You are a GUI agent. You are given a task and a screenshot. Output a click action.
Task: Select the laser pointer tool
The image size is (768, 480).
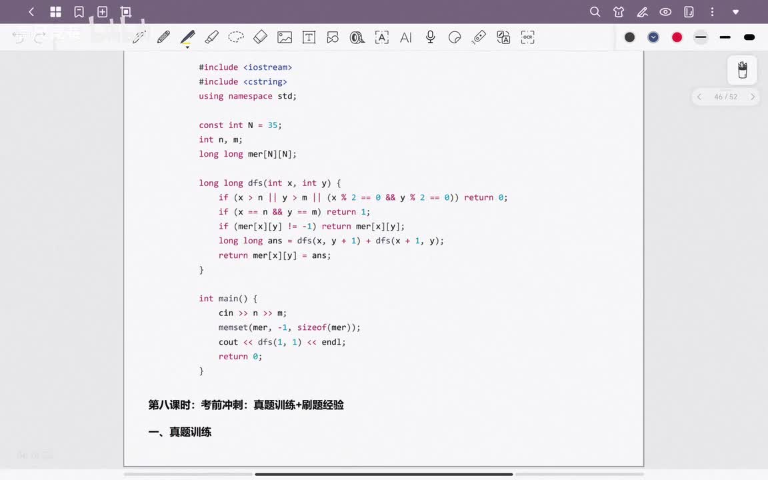point(479,37)
